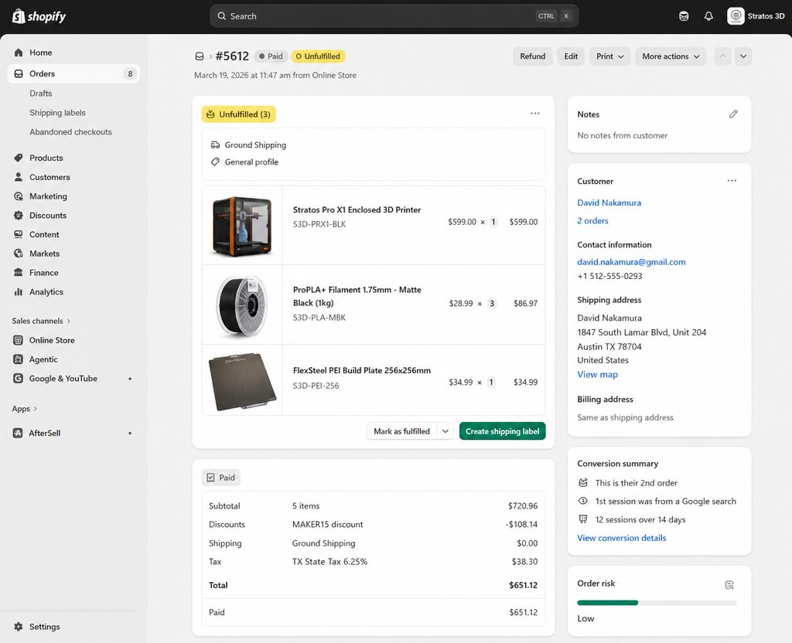Click the Orders count badge 8
Viewport: 792px width, 643px height.
(130, 73)
